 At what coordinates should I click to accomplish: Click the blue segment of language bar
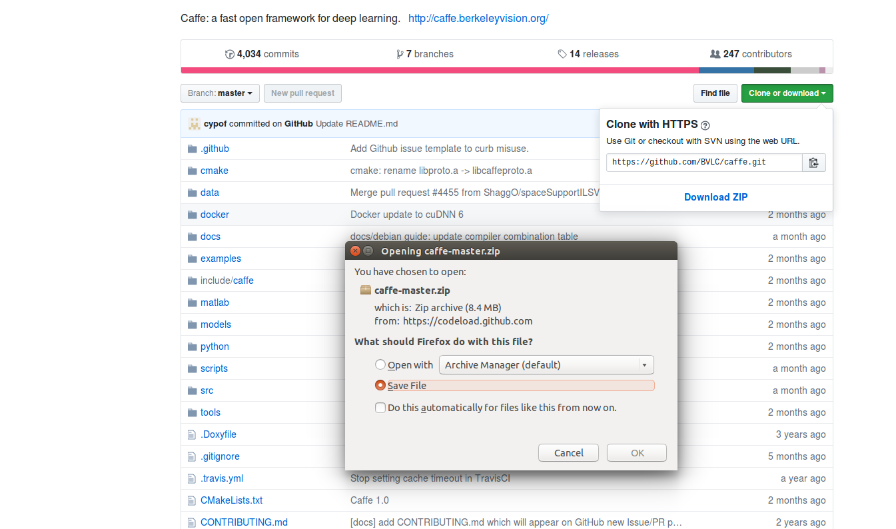(726, 70)
